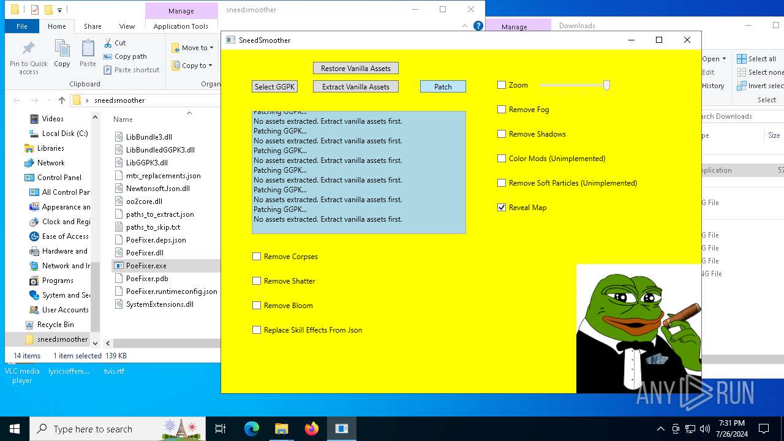784x441 pixels.
Task: Click the Up one level arrow in Explorer
Action: coord(61,100)
